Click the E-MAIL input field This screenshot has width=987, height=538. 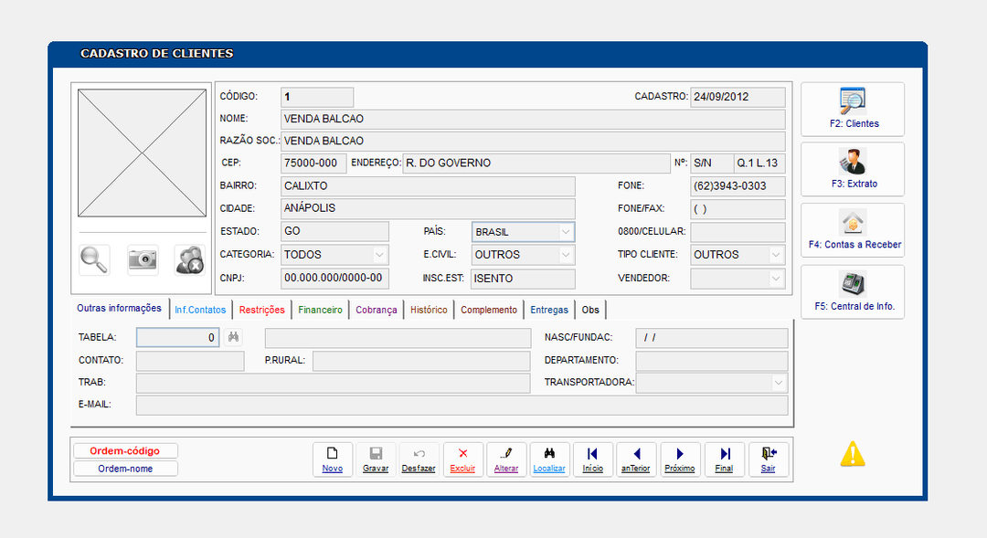pos(462,406)
